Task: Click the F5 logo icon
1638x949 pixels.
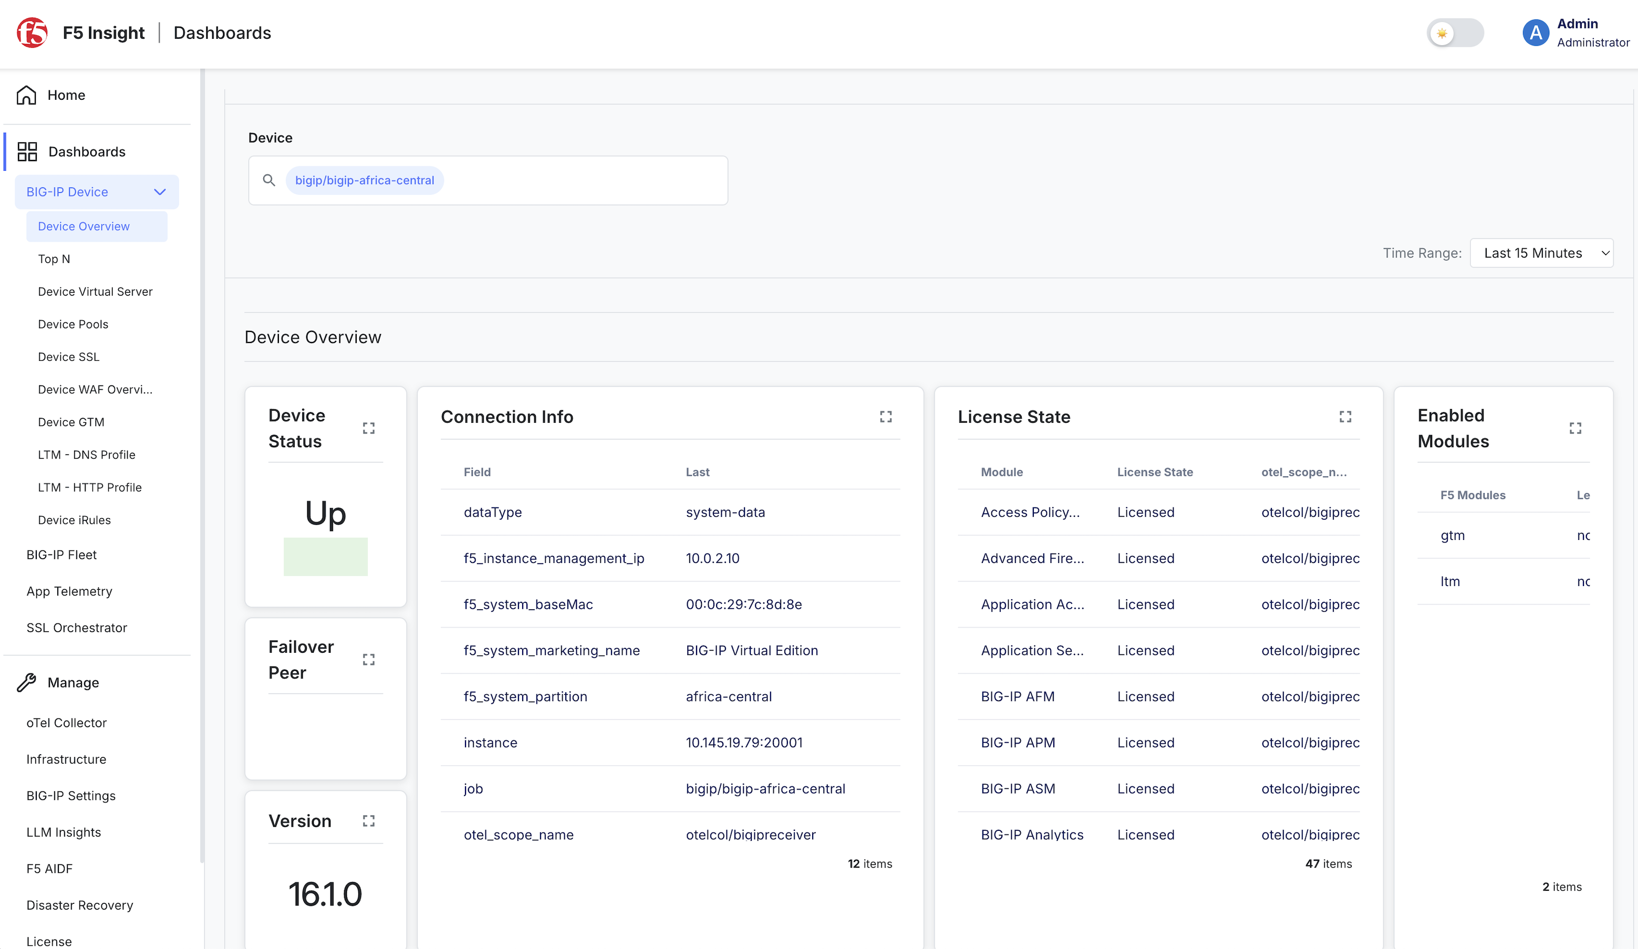Action: coord(32,33)
